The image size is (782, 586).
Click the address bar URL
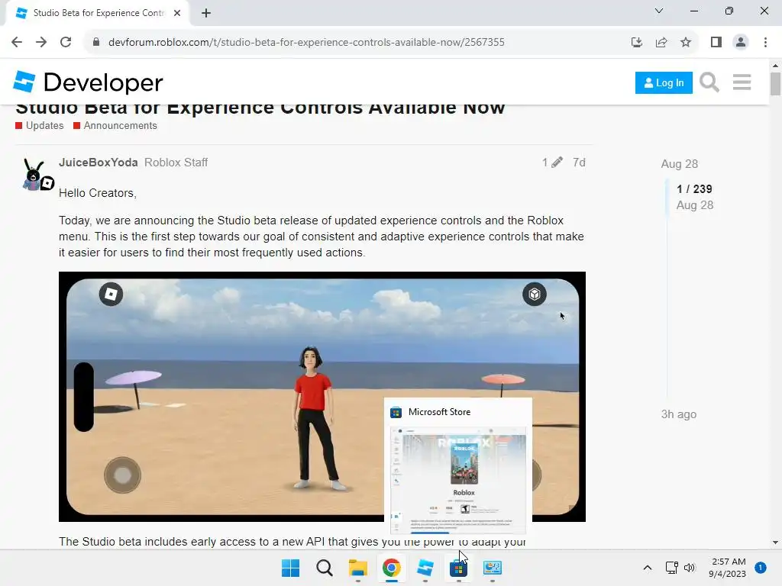[x=306, y=43]
